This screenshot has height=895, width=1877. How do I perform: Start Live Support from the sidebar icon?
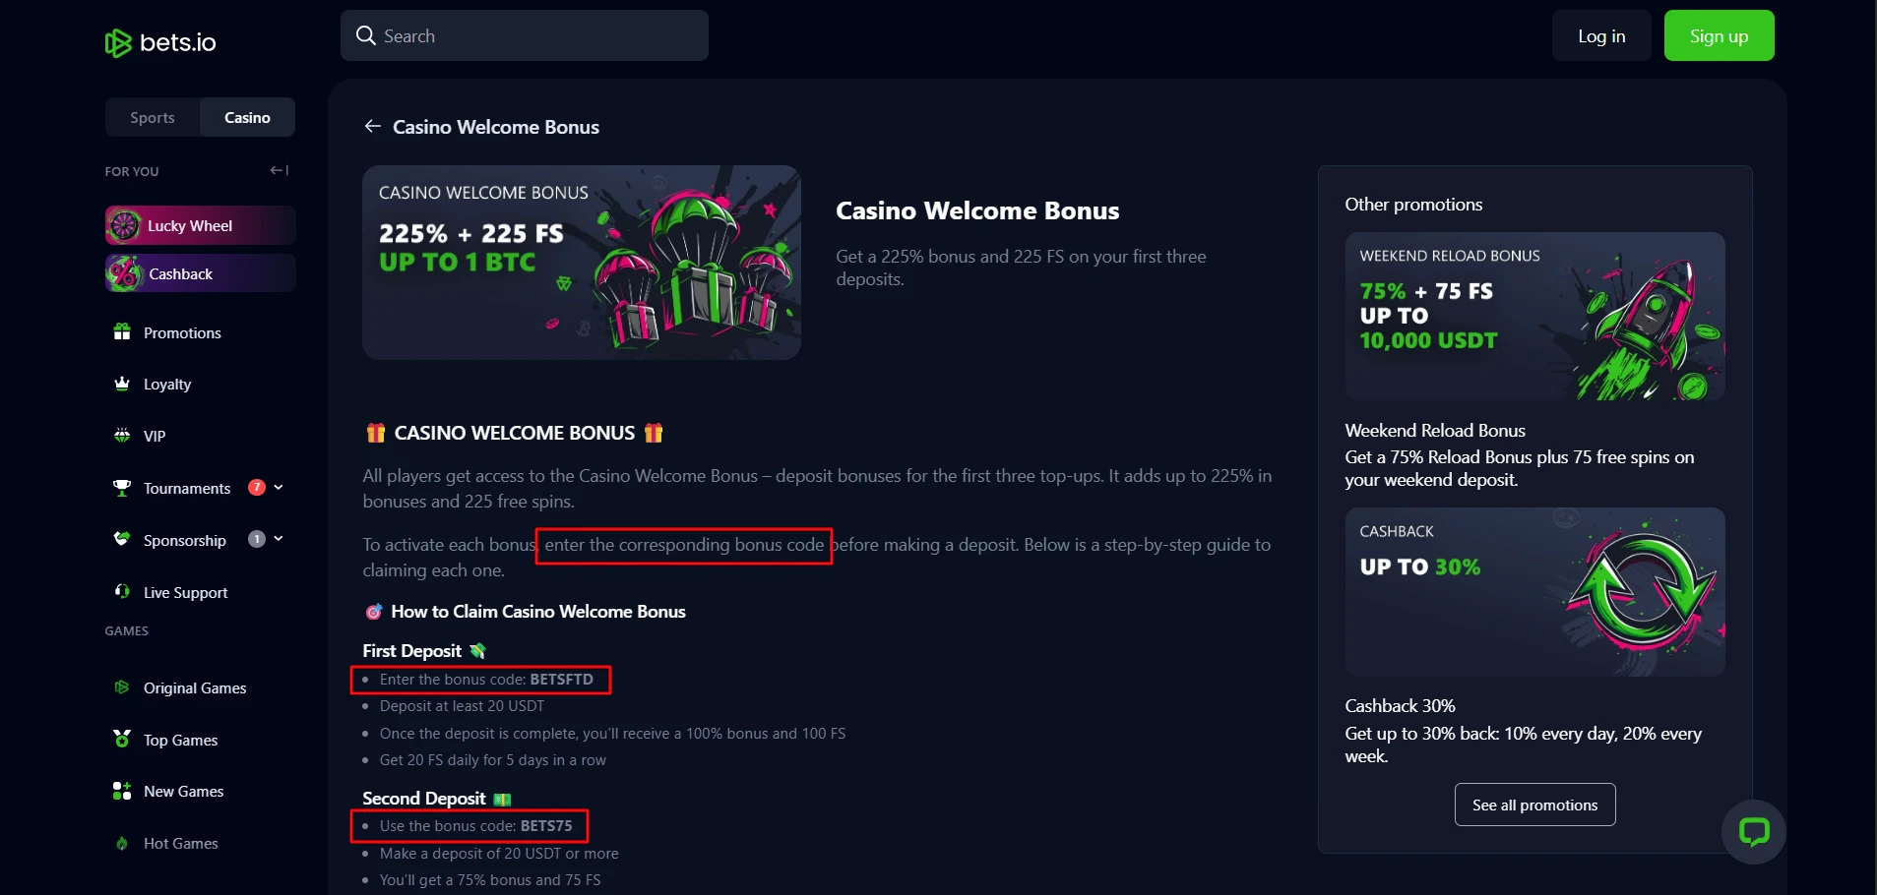(121, 591)
